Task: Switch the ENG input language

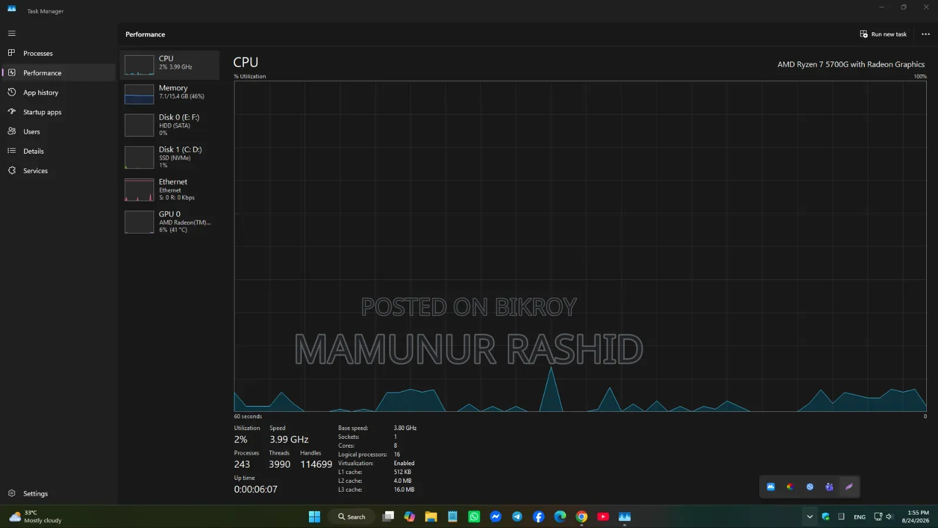Action: (x=859, y=517)
